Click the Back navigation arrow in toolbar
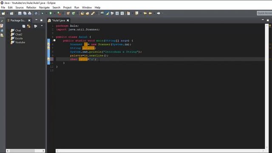Image resolution: width=272 pixels, height=153 pixels. (x=150, y=13)
